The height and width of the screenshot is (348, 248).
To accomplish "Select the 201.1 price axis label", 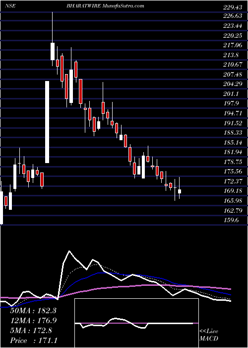I will click(x=231, y=94).
